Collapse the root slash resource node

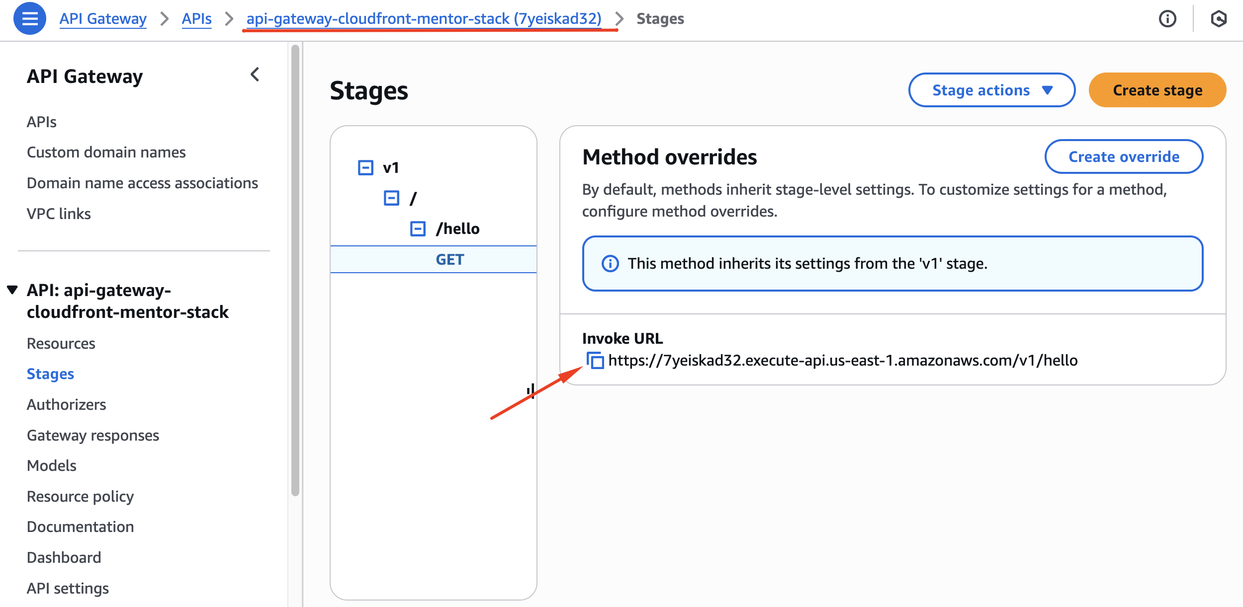coord(391,198)
